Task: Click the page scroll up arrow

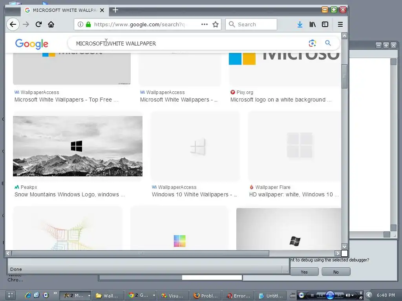Action: pyautogui.click(x=344, y=36)
